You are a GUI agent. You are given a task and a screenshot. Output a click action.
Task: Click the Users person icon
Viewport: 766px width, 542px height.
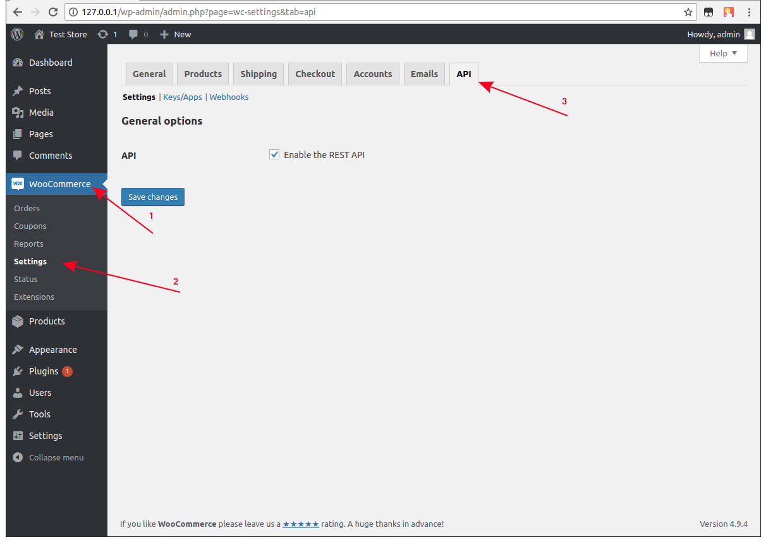[x=18, y=393]
